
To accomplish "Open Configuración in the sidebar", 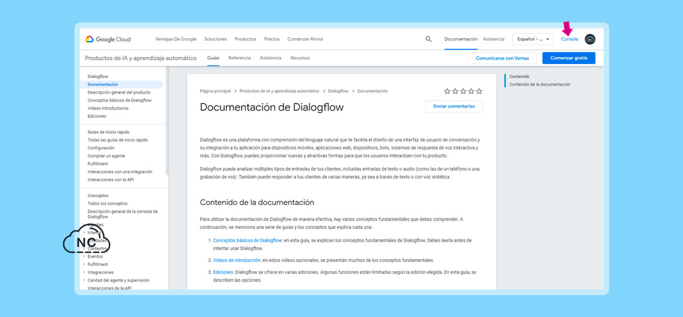I will pyautogui.click(x=101, y=148).
